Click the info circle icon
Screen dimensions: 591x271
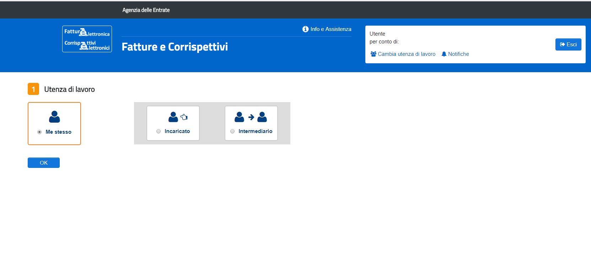(305, 29)
